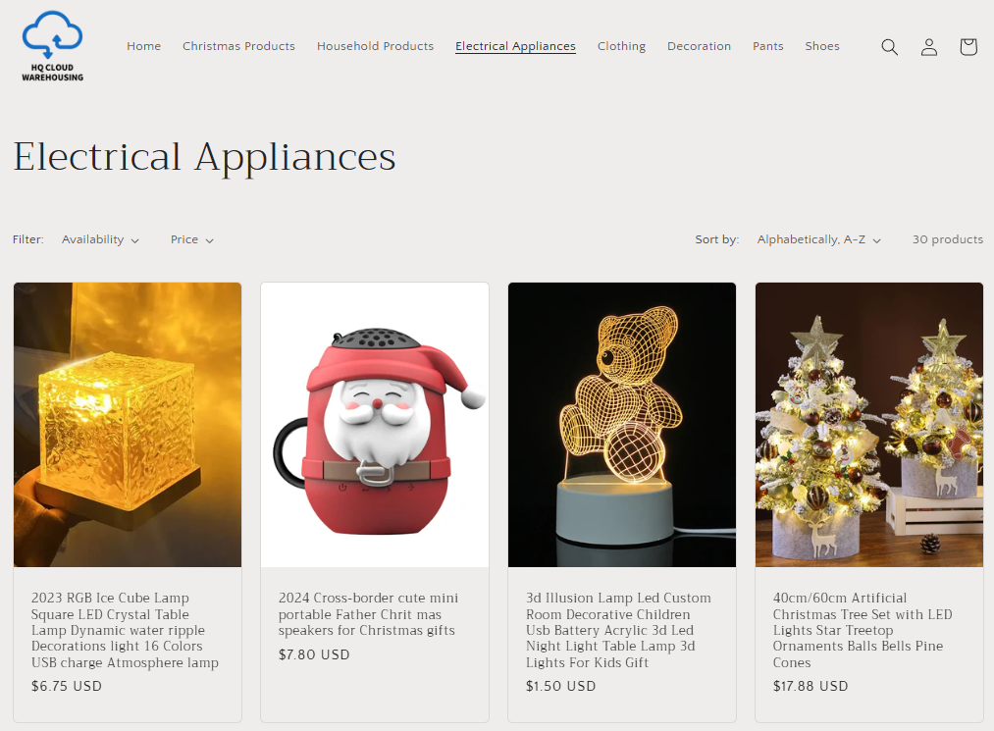Open the Alphabetically, A-Z sort dropdown
Viewport: 994px width, 731px height.
pyautogui.click(x=819, y=239)
